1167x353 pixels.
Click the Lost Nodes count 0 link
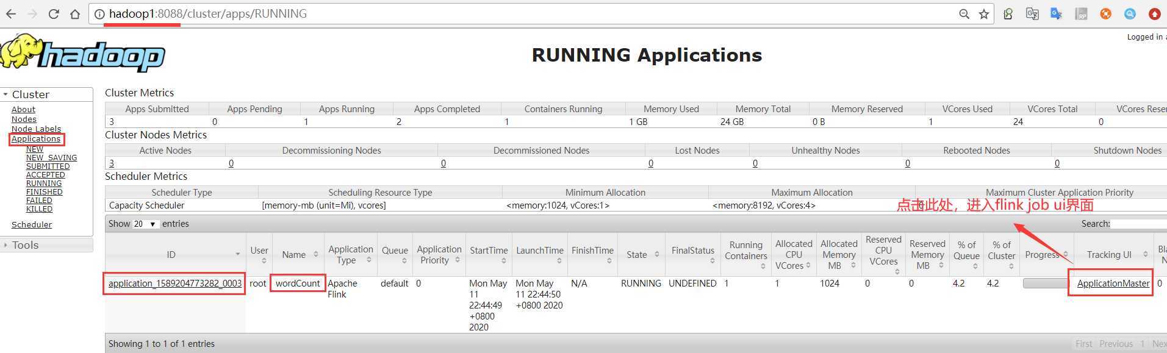point(651,163)
